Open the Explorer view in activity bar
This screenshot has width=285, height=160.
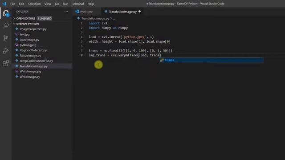(x=6, y=13)
